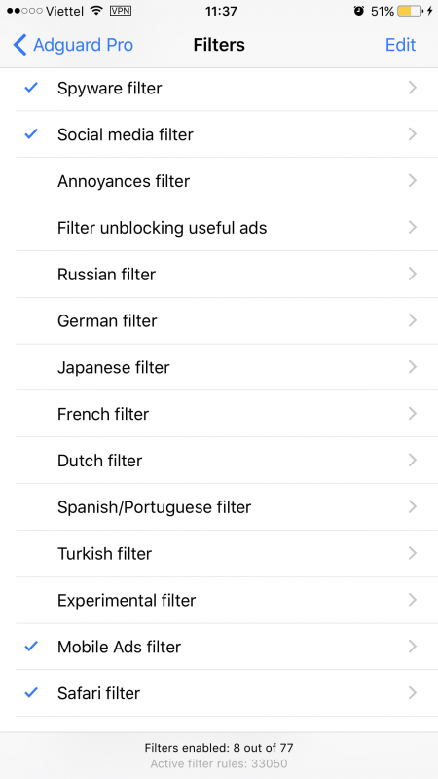
Task: Open Turkish filter disclosure arrow
Action: click(x=412, y=553)
